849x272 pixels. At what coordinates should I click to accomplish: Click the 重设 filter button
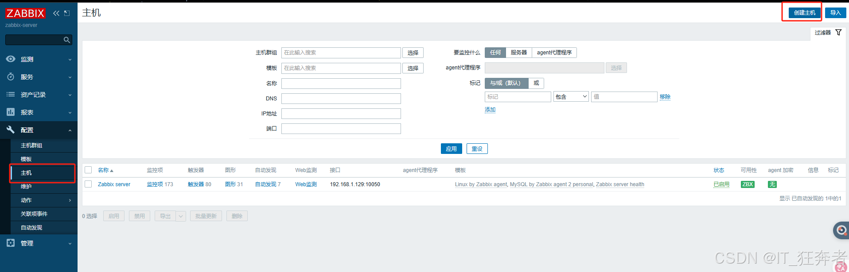[477, 149]
